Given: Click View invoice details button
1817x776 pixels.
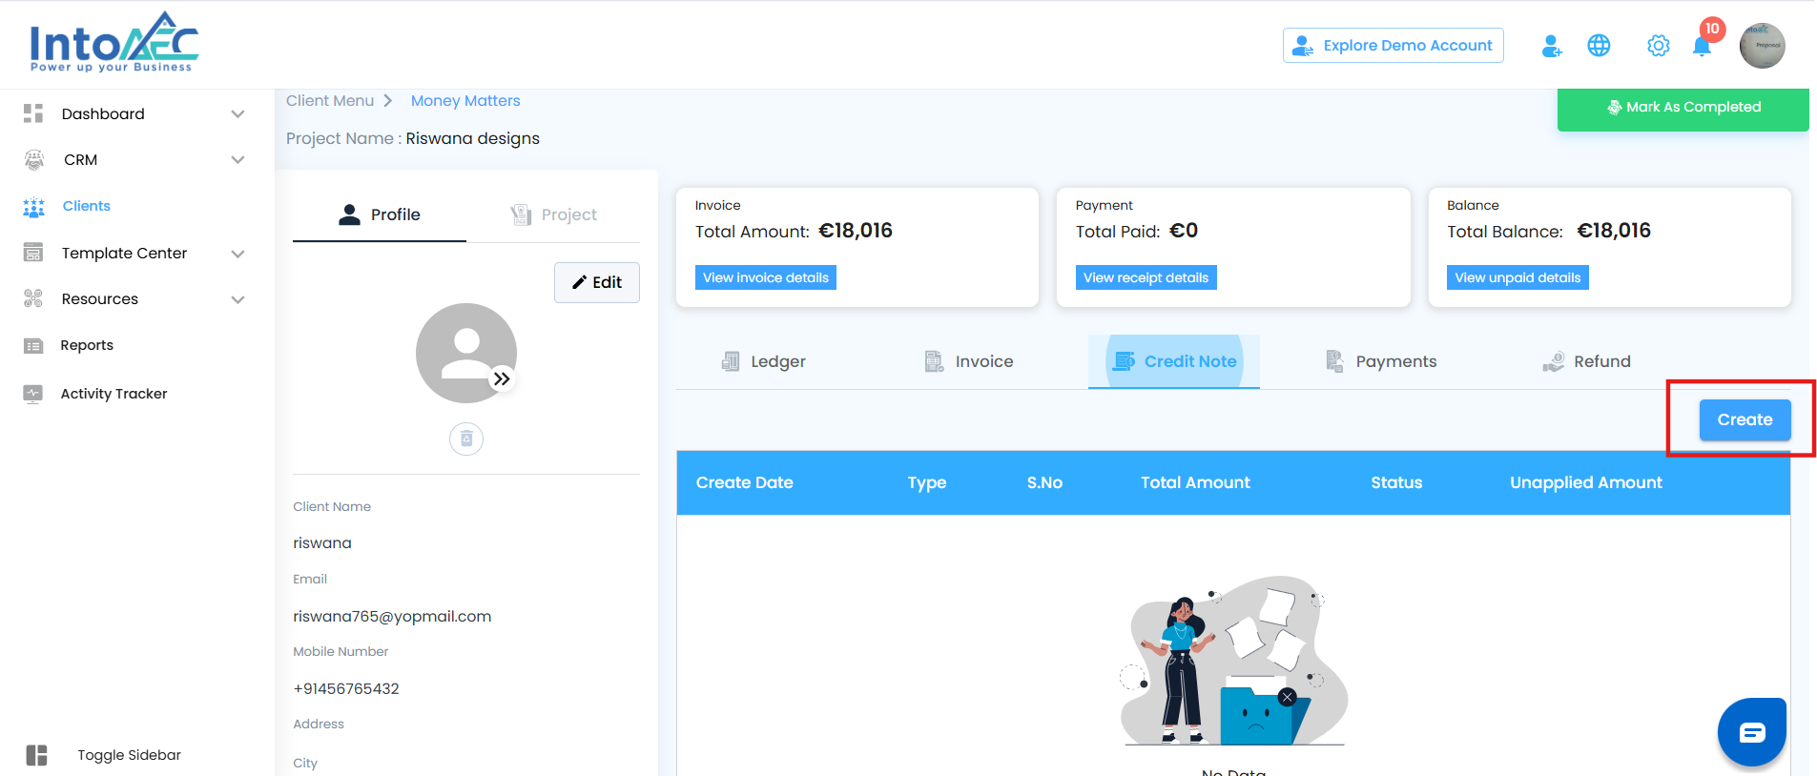Looking at the screenshot, I should (x=766, y=277).
